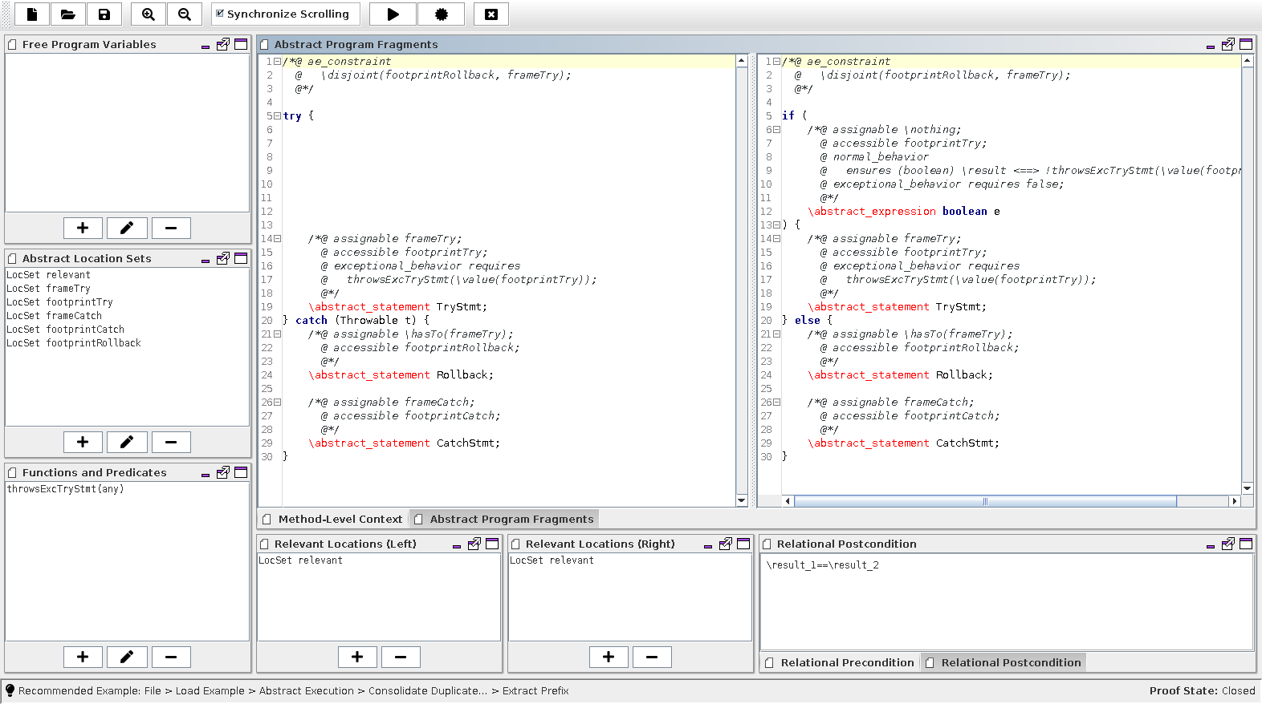Viewport: 1262px width, 704px height.
Task: Collapse fold marker at left editor line 26
Action: pos(278,403)
